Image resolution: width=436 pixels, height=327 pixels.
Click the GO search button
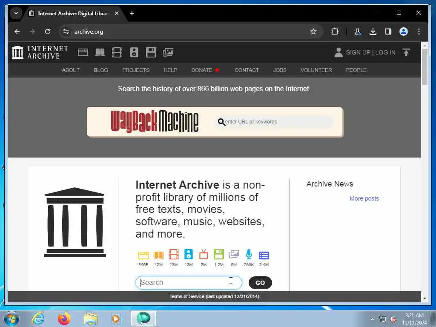pos(260,283)
